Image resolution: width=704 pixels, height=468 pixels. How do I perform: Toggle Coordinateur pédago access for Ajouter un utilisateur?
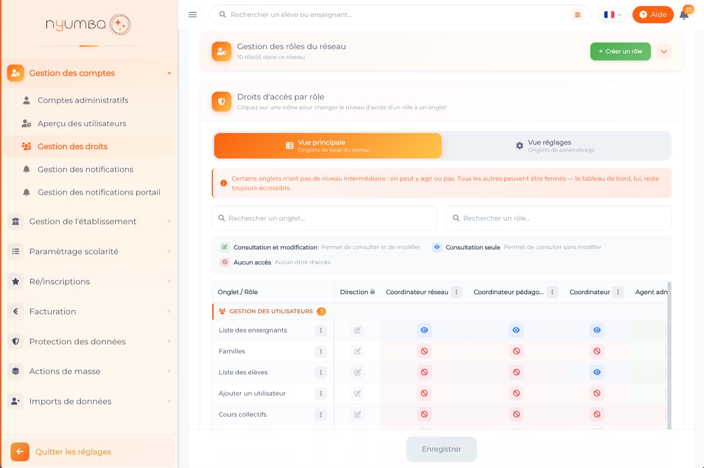point(517,393)
